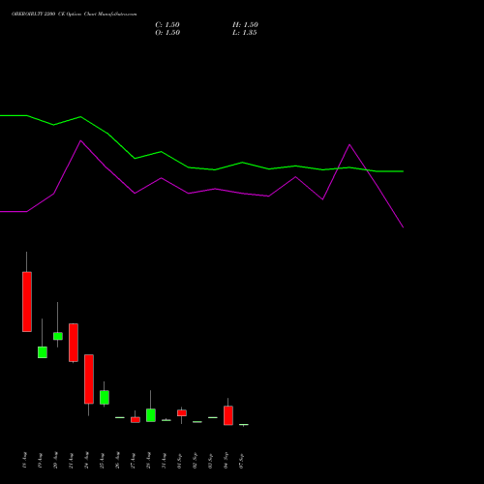Select the 20 Aug date label
Viewport: 484px width, 484px height.
coord(56,460)
